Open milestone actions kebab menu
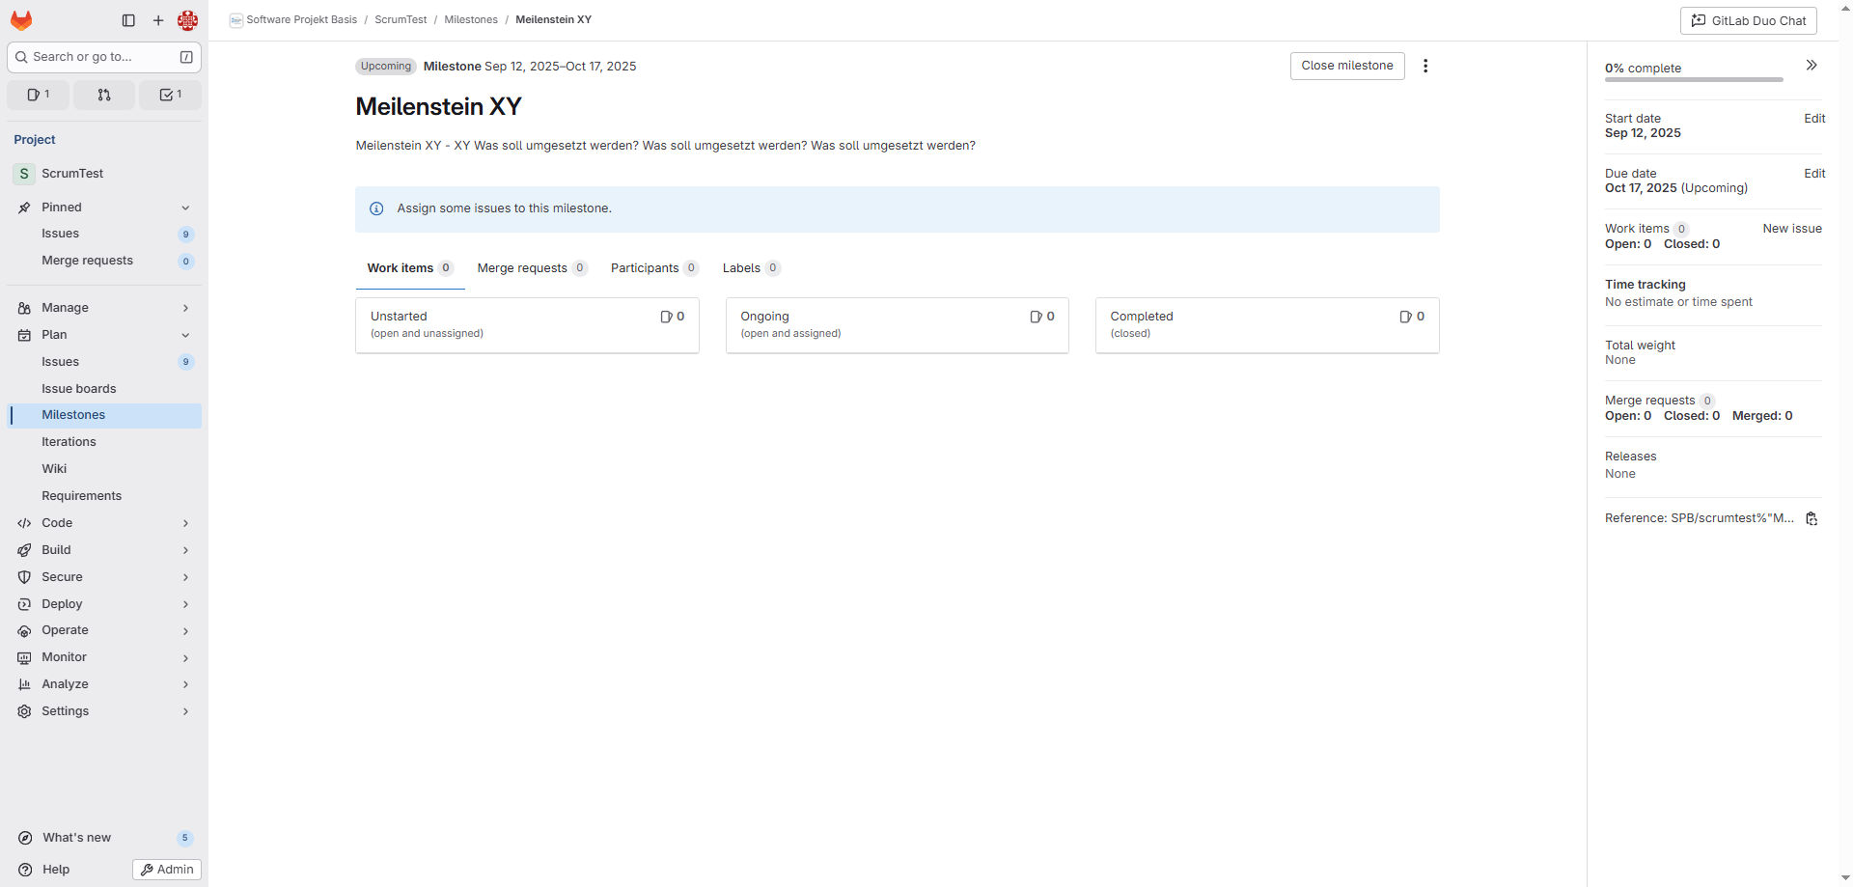 tap(1425, 66)
